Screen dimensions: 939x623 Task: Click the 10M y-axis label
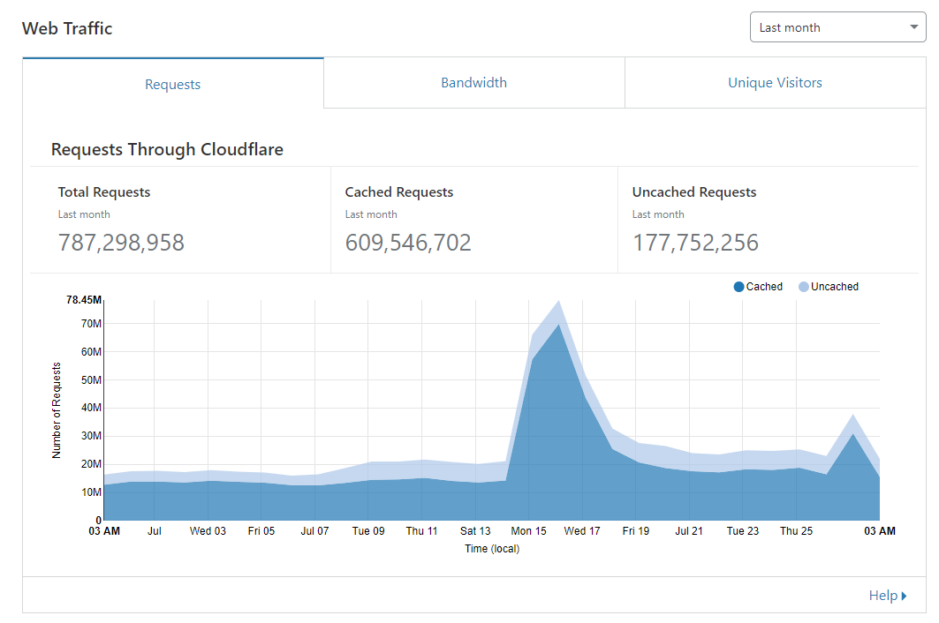91,492
